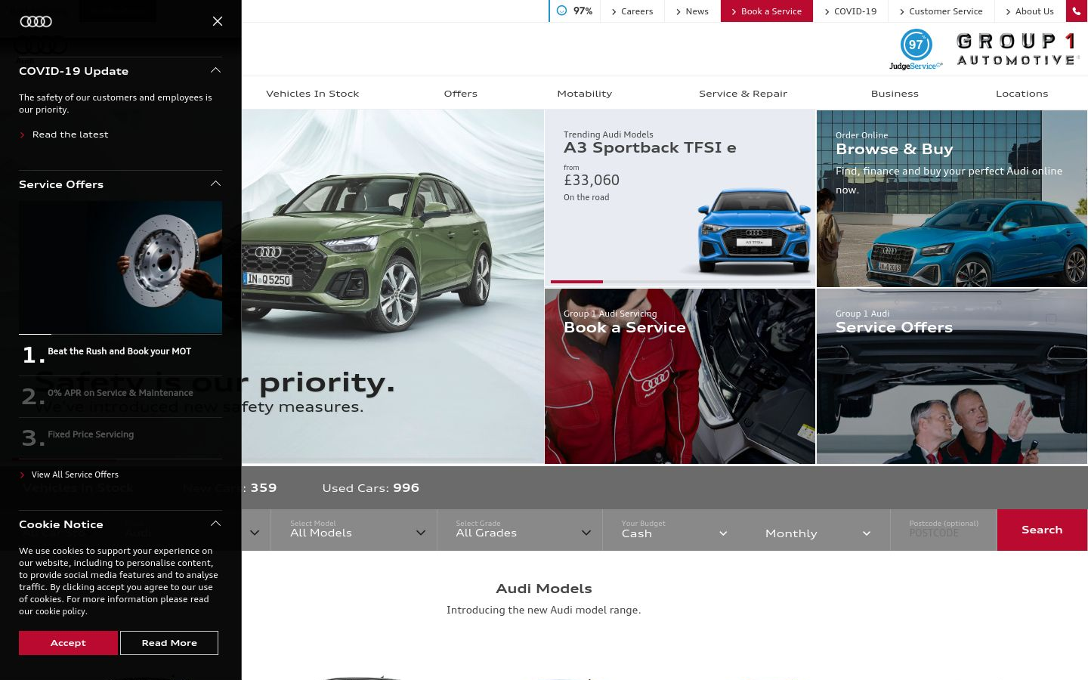Viewport: 1088px width, 680px height.
Task: Click the Postcode input field
Action: (944, 530)
